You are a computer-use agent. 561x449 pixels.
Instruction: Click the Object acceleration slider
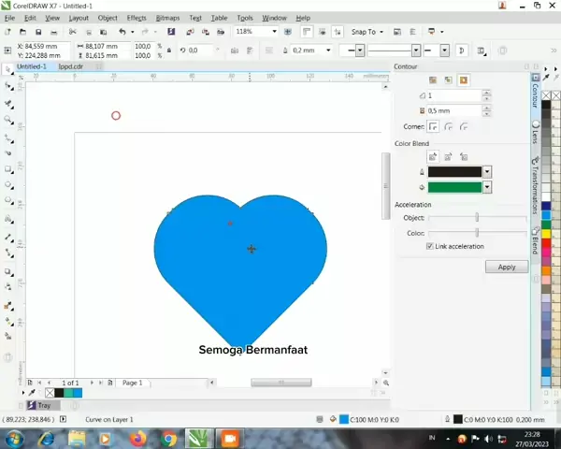pos(477,218)
